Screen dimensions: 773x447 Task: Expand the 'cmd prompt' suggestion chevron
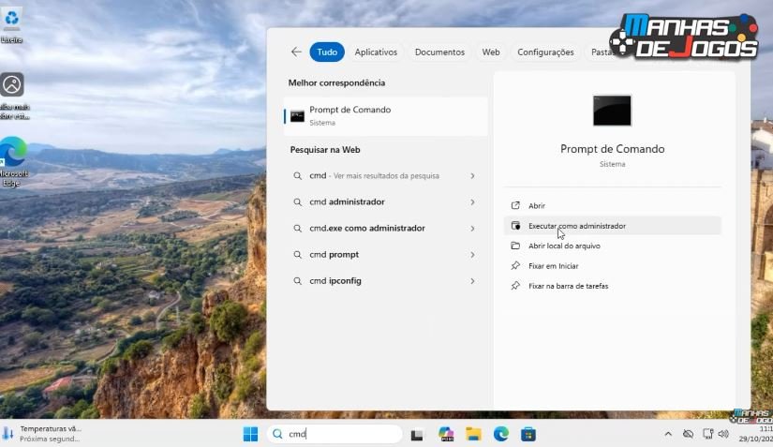[472, 255]
